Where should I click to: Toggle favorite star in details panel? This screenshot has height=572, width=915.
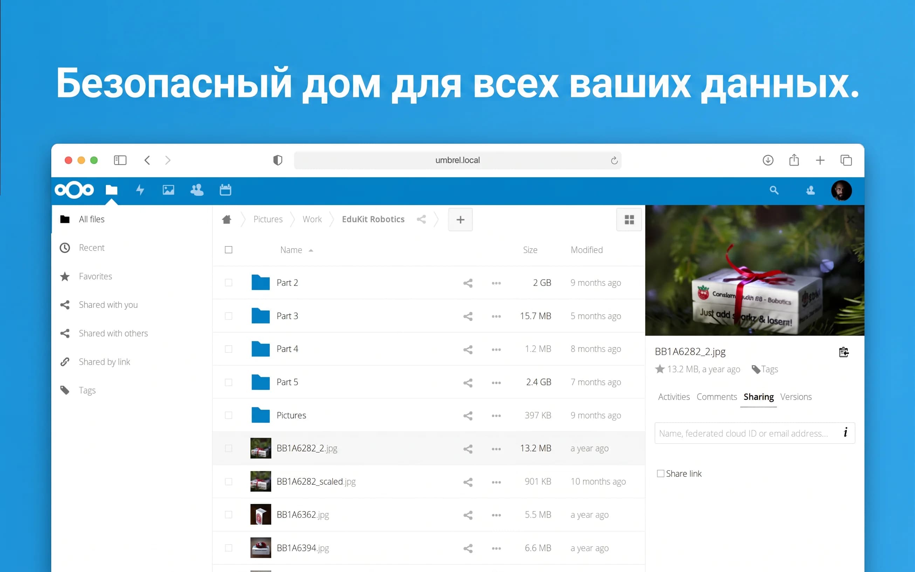coord(660,369)
